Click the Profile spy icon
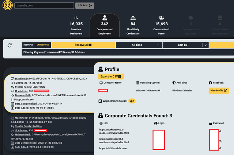 101,69
